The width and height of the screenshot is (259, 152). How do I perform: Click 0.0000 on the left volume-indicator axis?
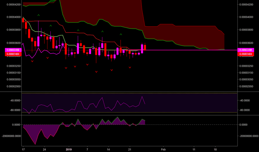[x=16, y=125]
